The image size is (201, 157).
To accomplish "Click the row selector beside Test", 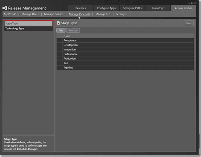I will (60, 63).
